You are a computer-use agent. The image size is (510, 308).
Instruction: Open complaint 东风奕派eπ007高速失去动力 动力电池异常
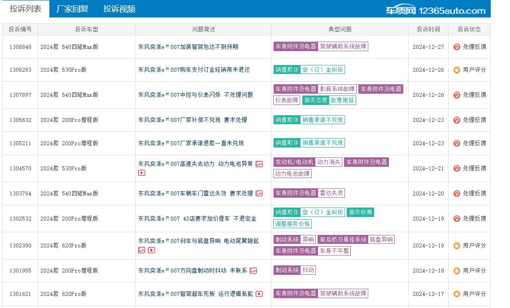pyautogui.click(x=196, y=164)
